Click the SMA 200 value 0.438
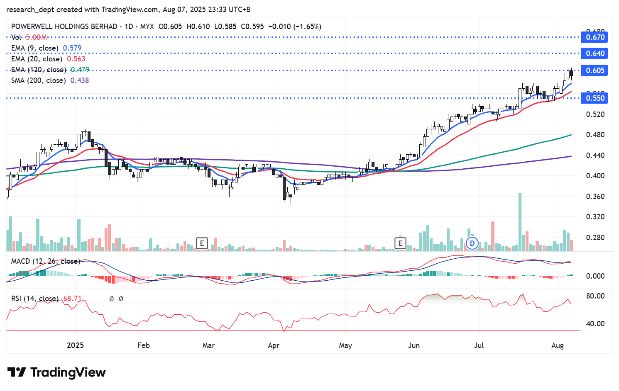The width and height of the screenshot is (619, 391). click(x=80, y=80)
